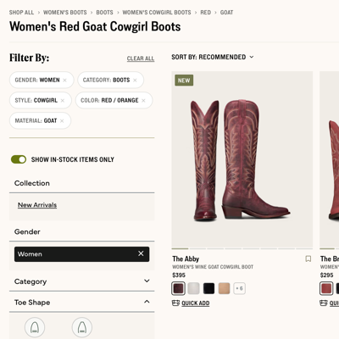The height and width of the screenshot is (339, 339).
Task: Open the Sort By Recommended dropdown
Action: coord(213,57)
